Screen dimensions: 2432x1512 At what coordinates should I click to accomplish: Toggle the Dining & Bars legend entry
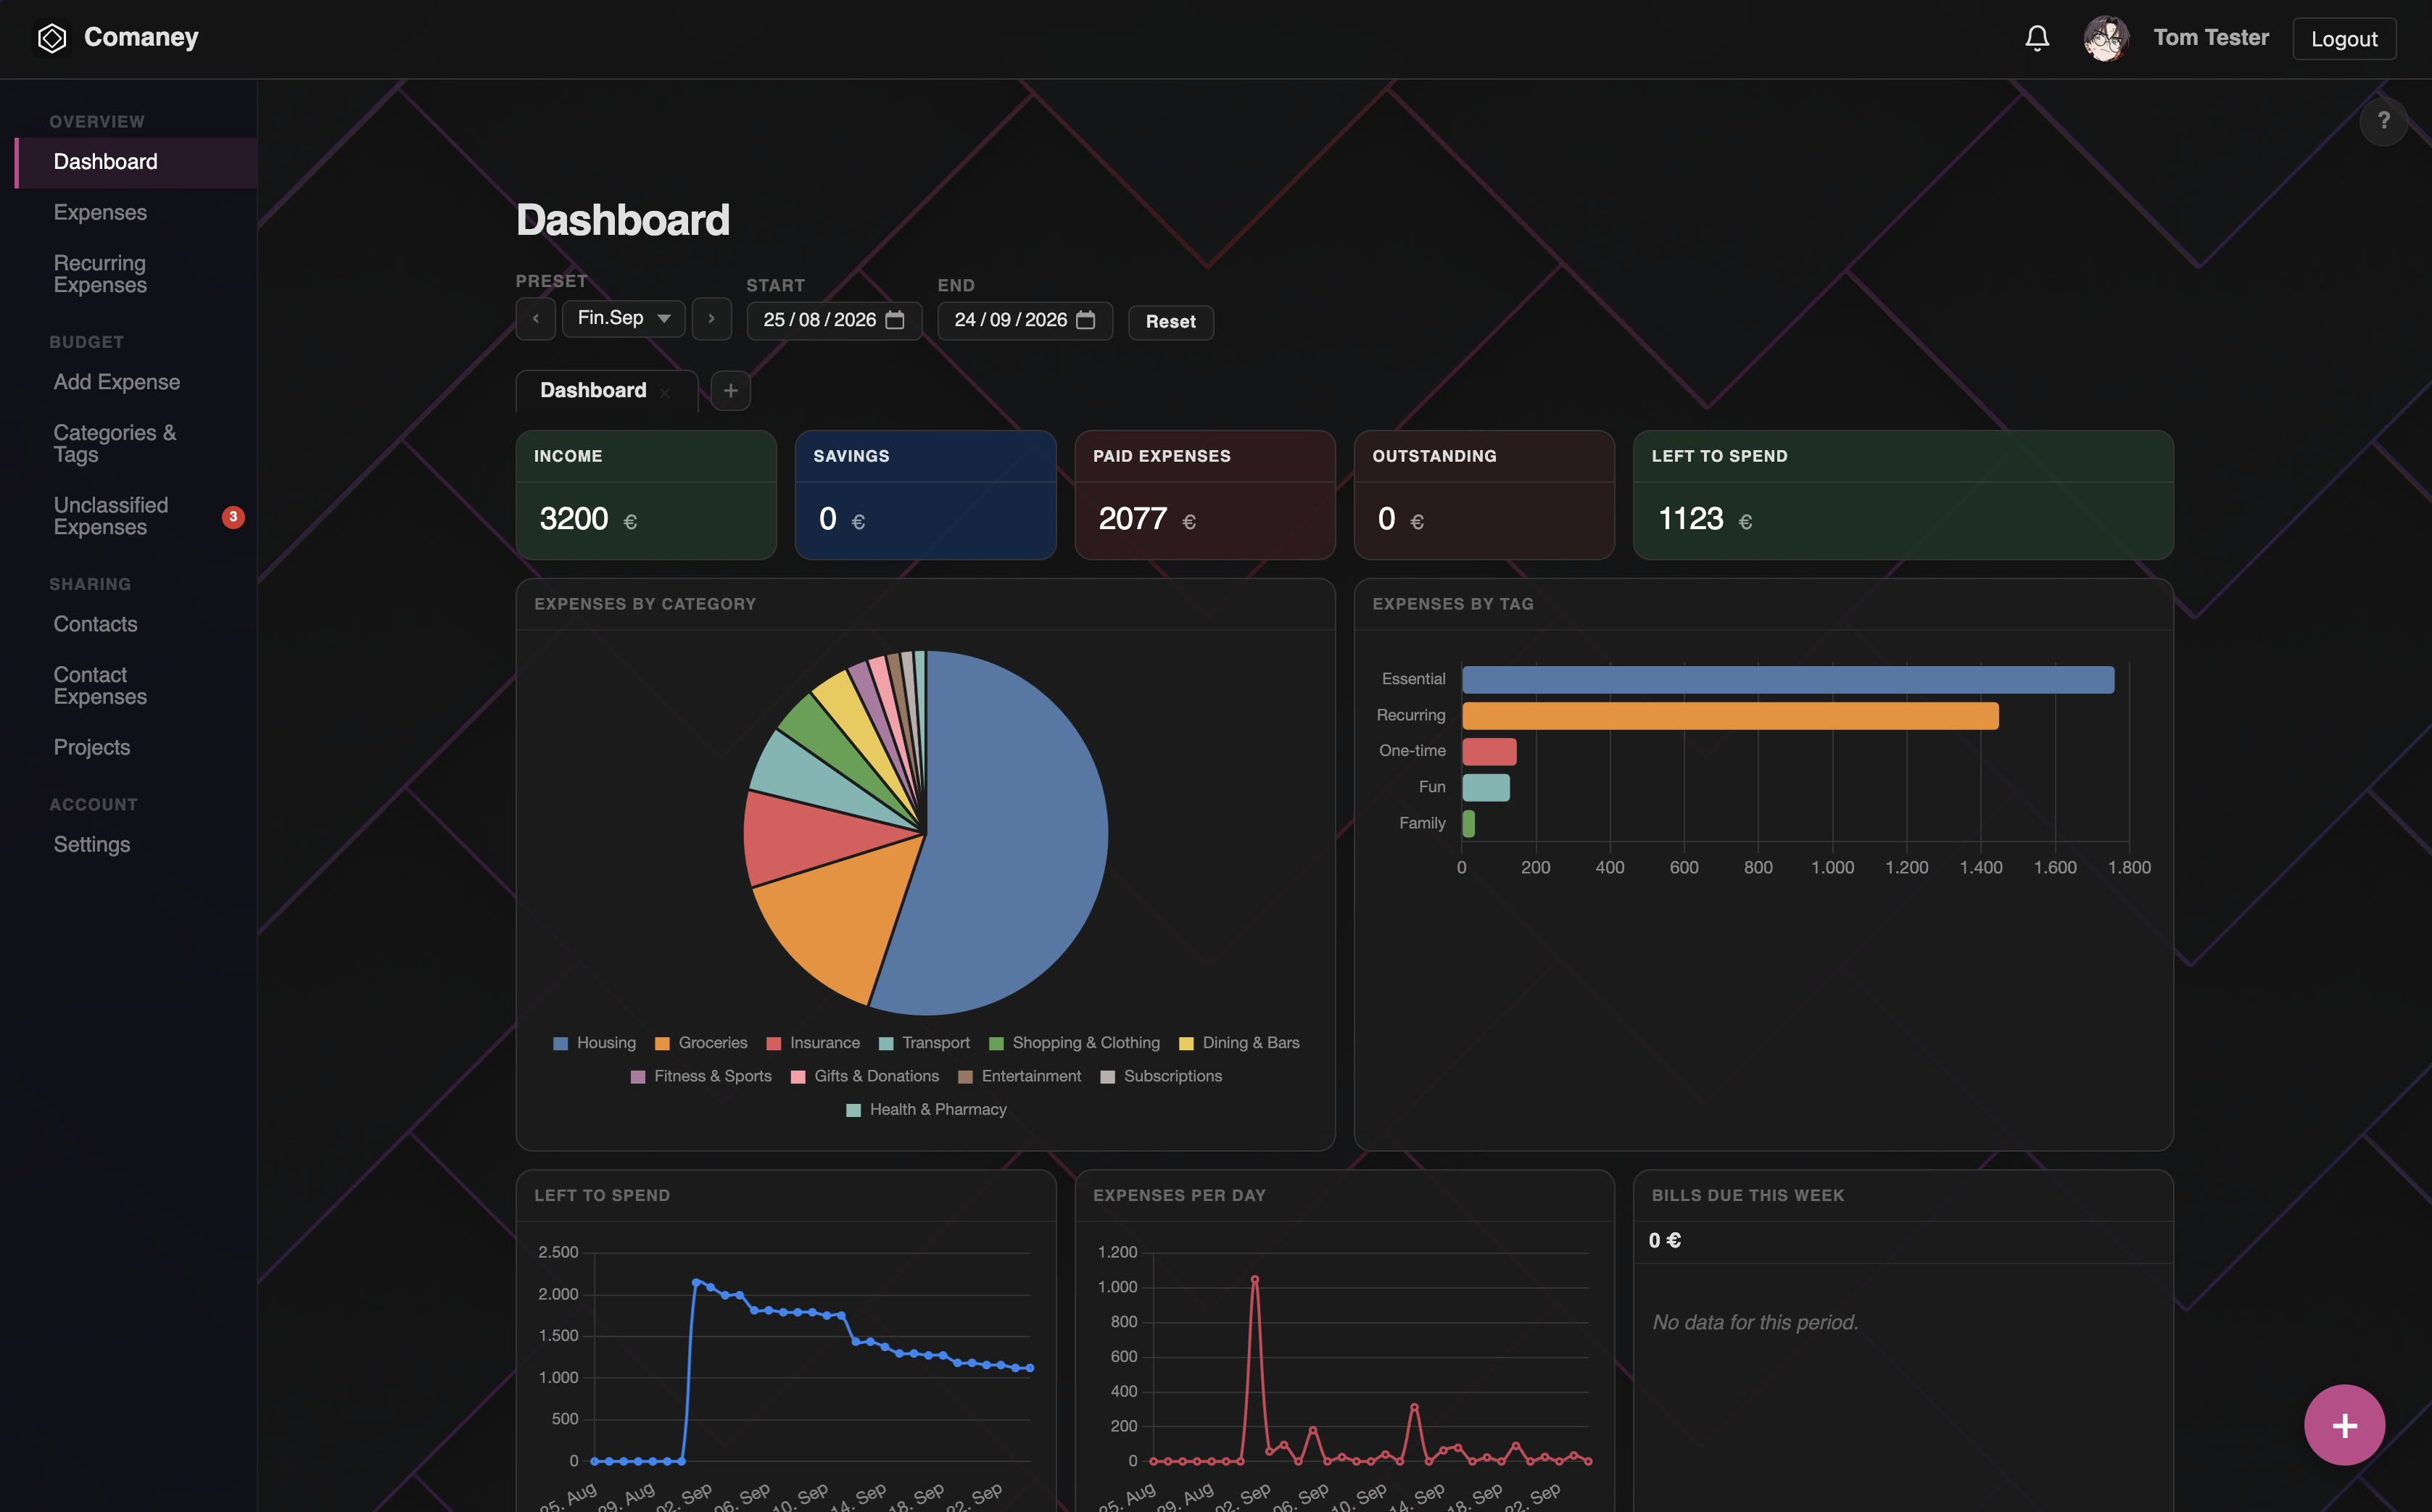pos(1238,1043)
